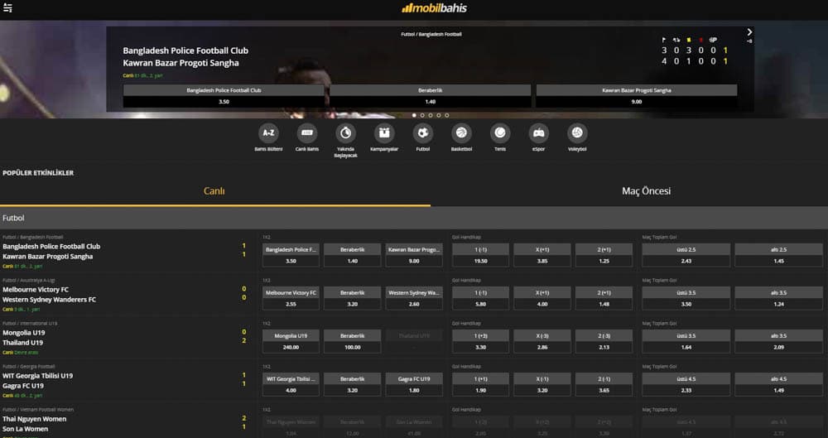828x438 pixels.
Task: Select Mongolia U19 odds 240.00
Action: pyautogui.click(x=291, y=341)
